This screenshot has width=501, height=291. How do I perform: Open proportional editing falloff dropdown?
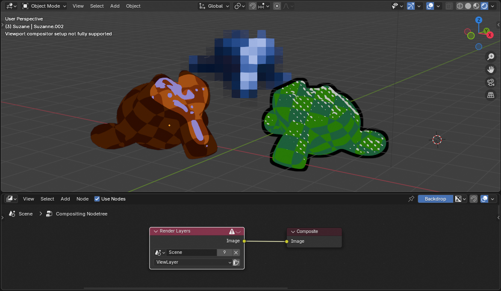click(288, 6)
